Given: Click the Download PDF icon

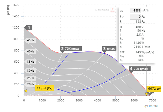Looking at the screenshot, I should tap(112, 10).
